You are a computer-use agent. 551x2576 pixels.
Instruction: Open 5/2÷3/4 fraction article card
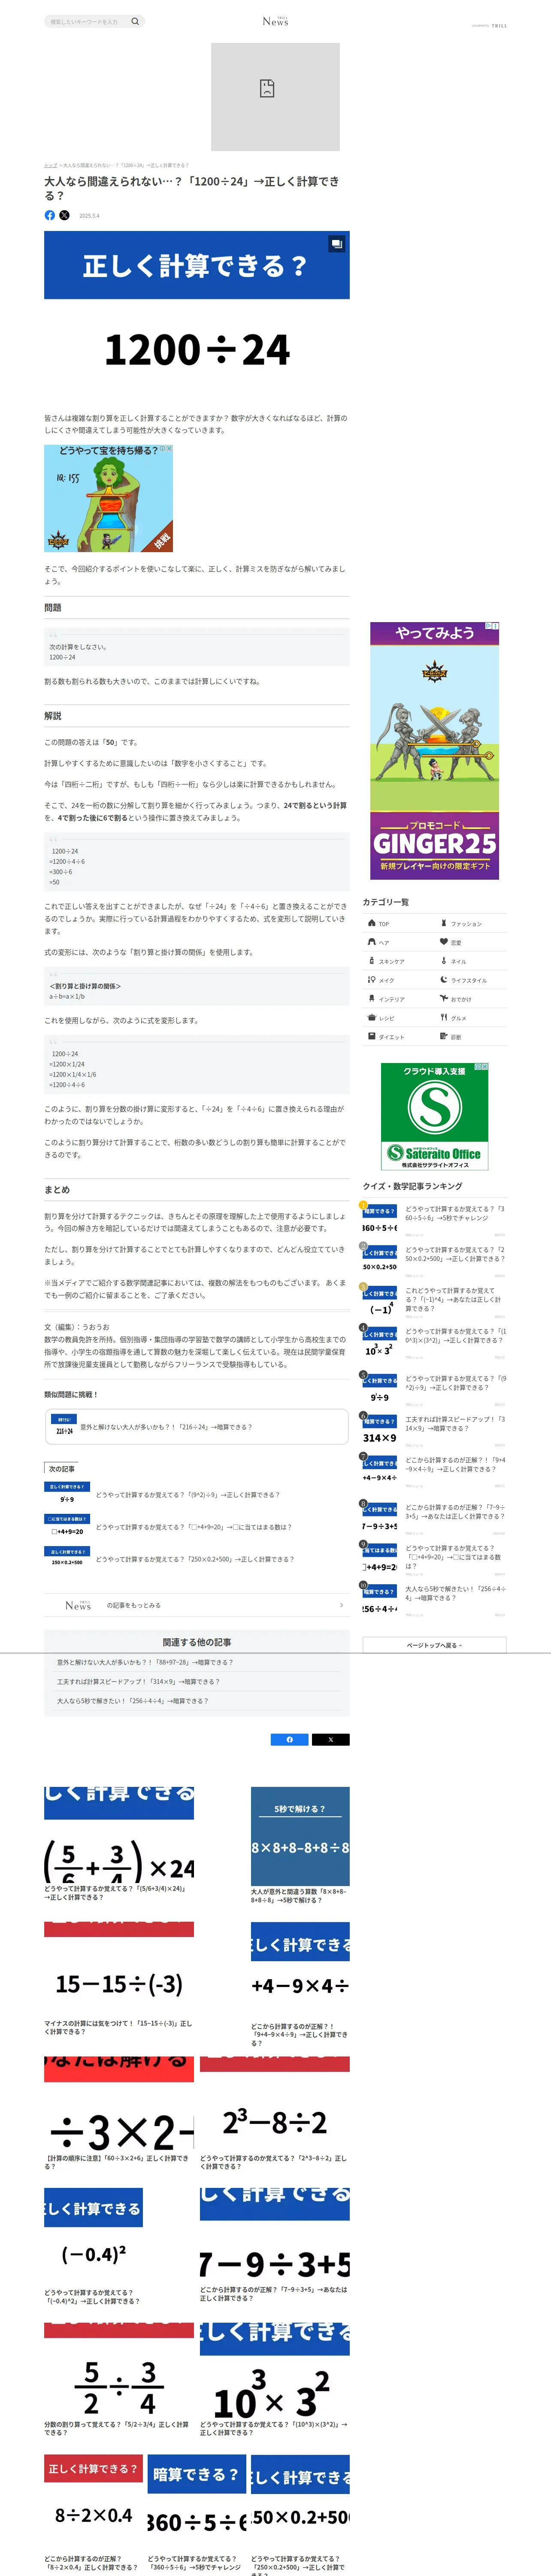click(x=119, y=2380)
